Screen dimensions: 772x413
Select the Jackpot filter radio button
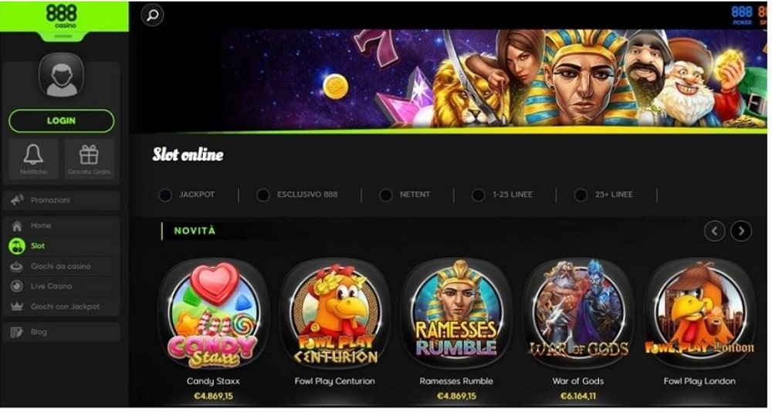(165, 195)
